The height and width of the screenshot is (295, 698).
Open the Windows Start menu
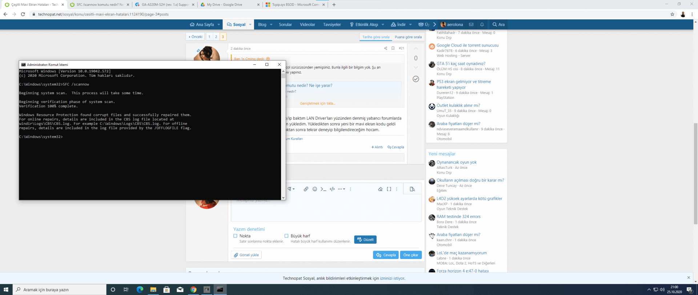coord(6,290)
